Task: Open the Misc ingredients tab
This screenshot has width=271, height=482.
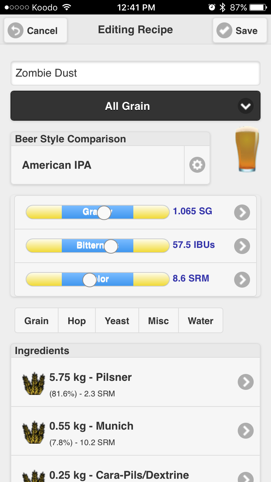Action: tap(159, 320)
